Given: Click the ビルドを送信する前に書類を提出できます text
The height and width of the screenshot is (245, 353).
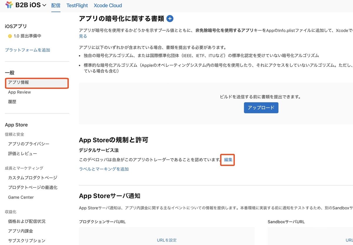Looking at the screenshot, I should (260, 97).
